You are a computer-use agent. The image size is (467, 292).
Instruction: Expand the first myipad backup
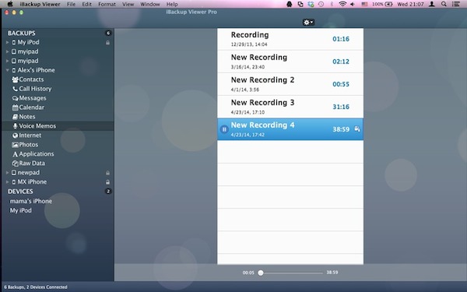pos(8,52)
